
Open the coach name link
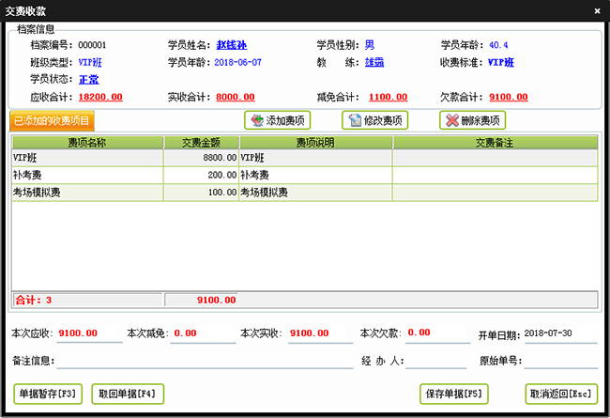tap(374, 62)
